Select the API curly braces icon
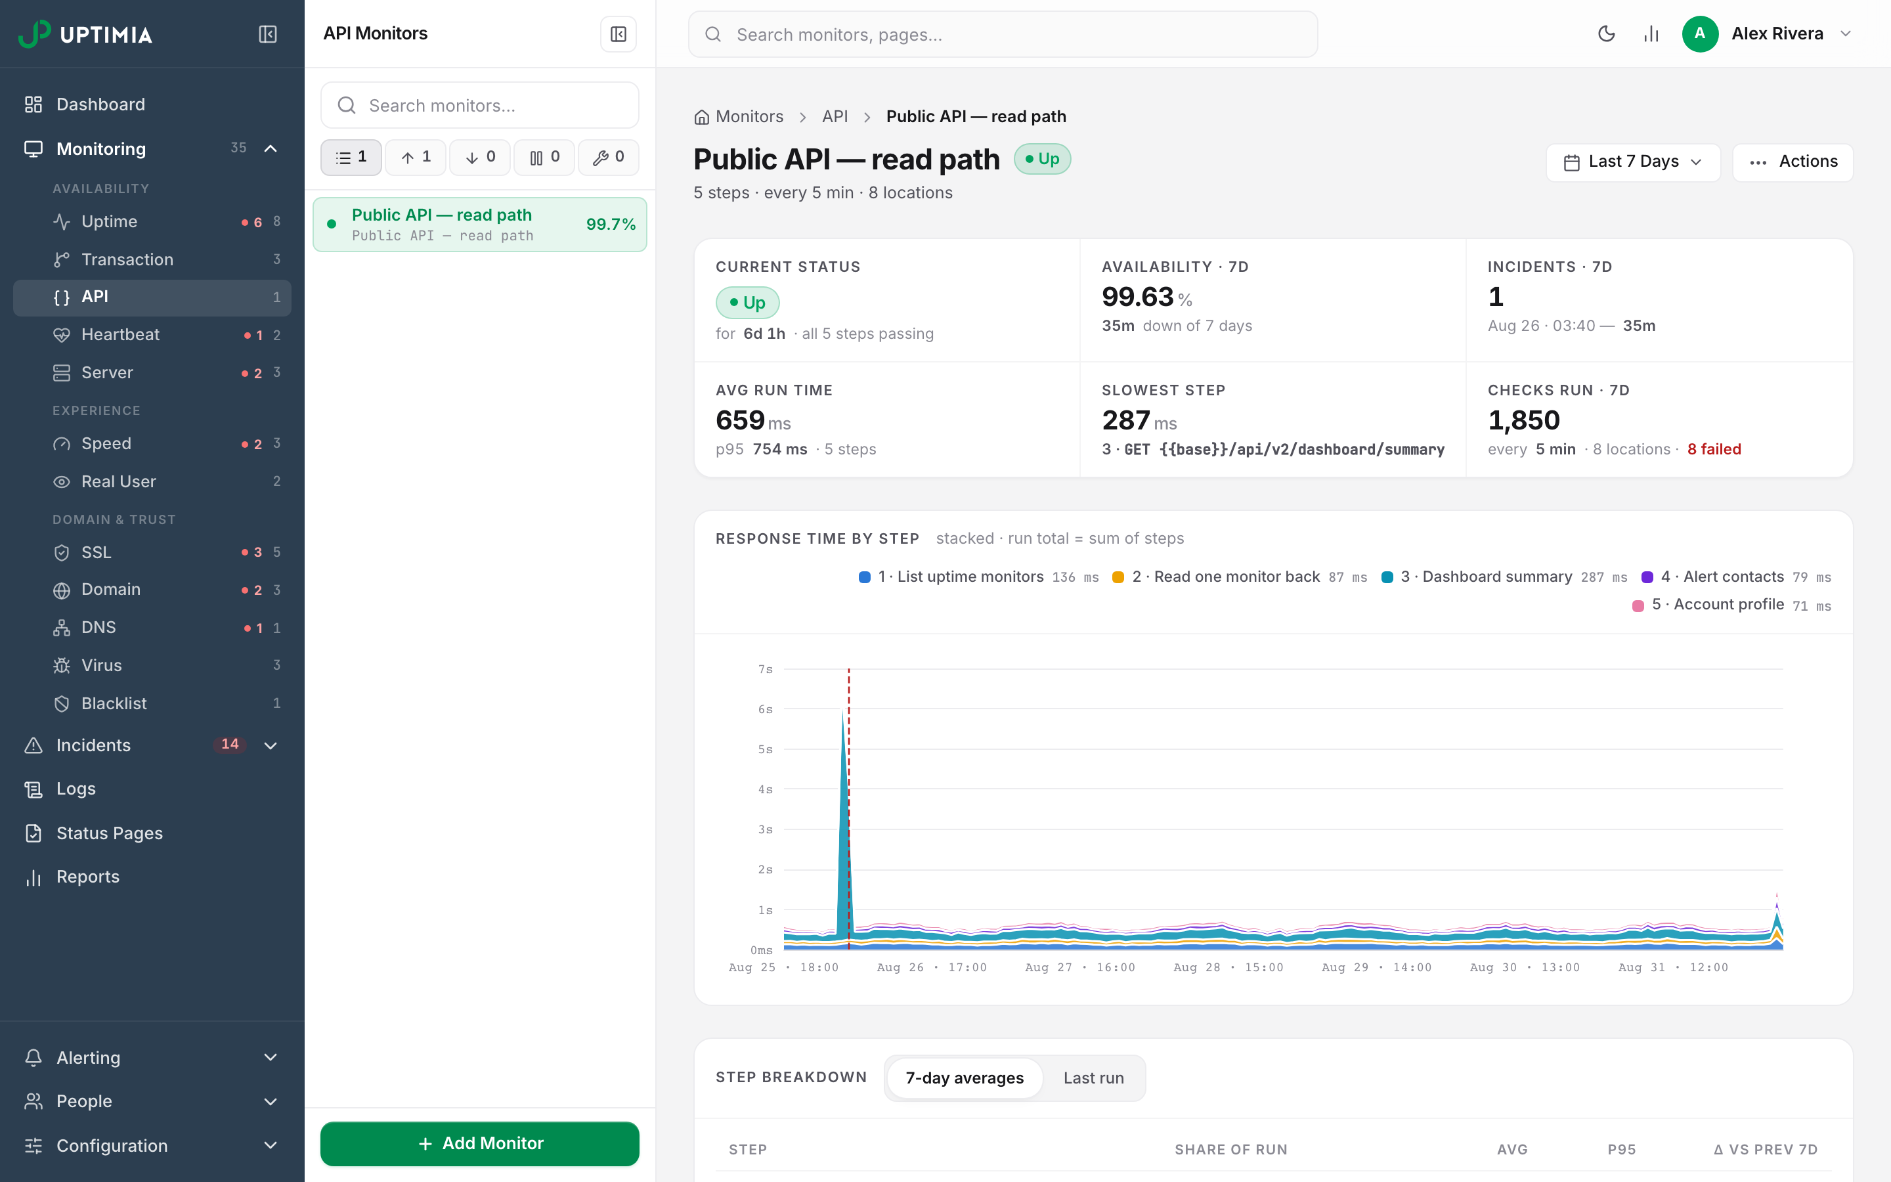The image size is (1891, 1182). point(62,297)
